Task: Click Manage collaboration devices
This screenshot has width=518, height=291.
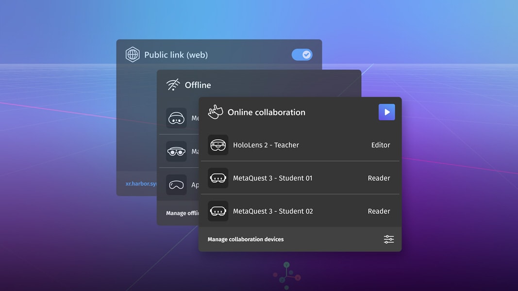Action: click(246, 239)
